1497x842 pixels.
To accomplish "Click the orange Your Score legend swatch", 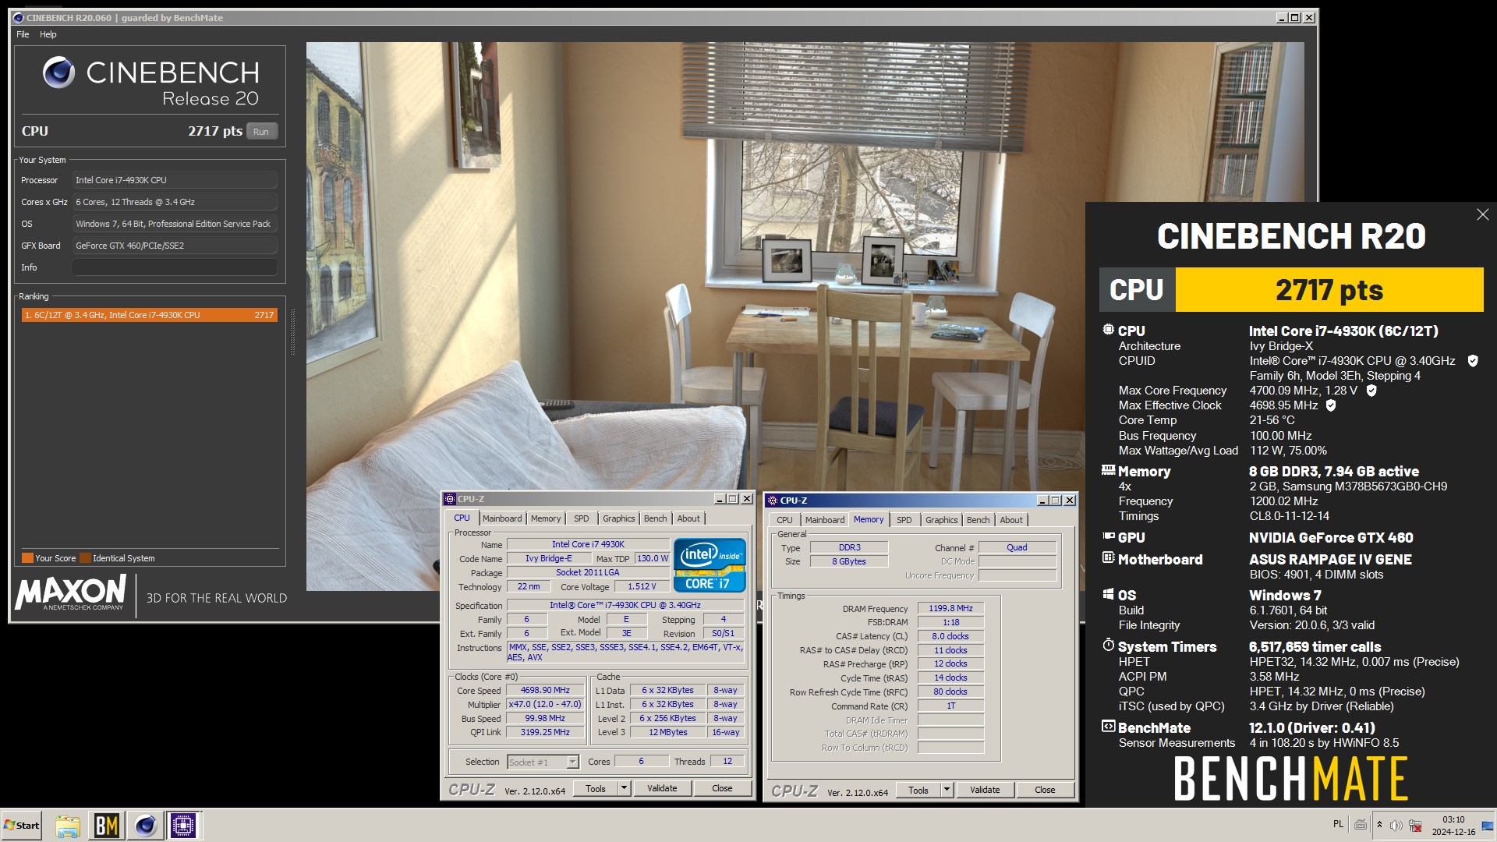I will [x=27, y=558].
